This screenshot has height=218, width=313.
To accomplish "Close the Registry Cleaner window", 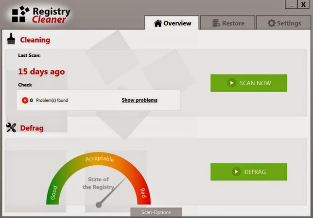I will point(303,4).
